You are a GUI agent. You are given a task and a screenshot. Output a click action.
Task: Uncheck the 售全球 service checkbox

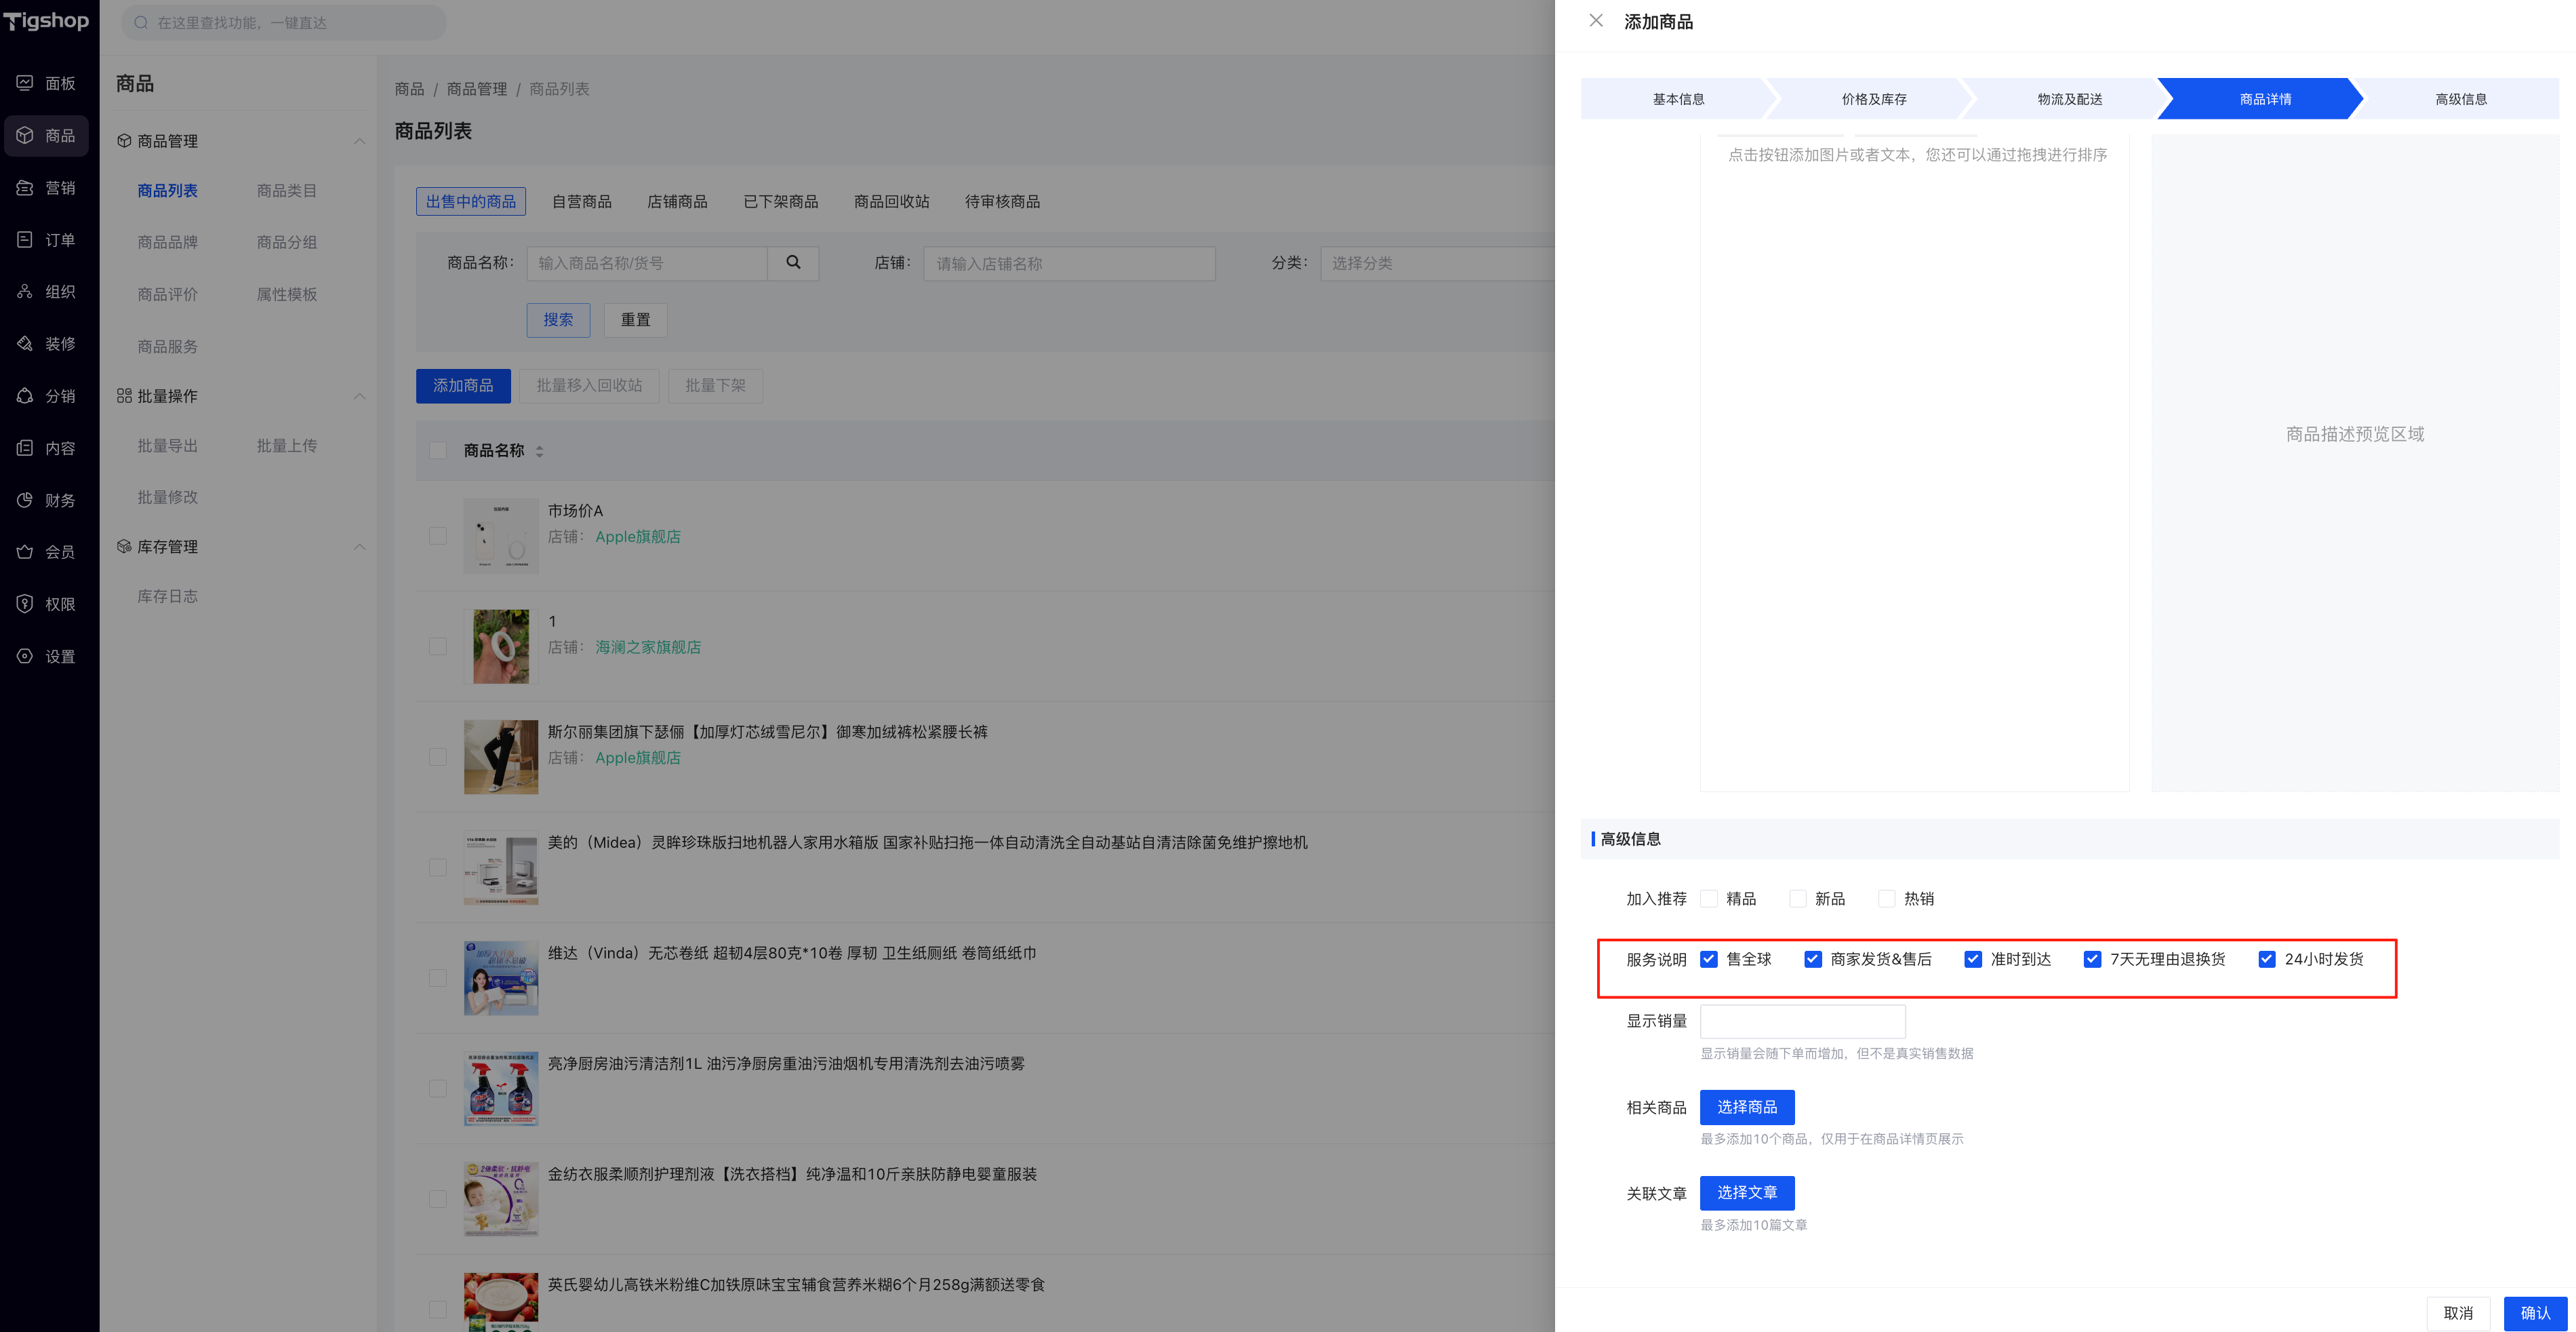click(x=1709, y=959)
